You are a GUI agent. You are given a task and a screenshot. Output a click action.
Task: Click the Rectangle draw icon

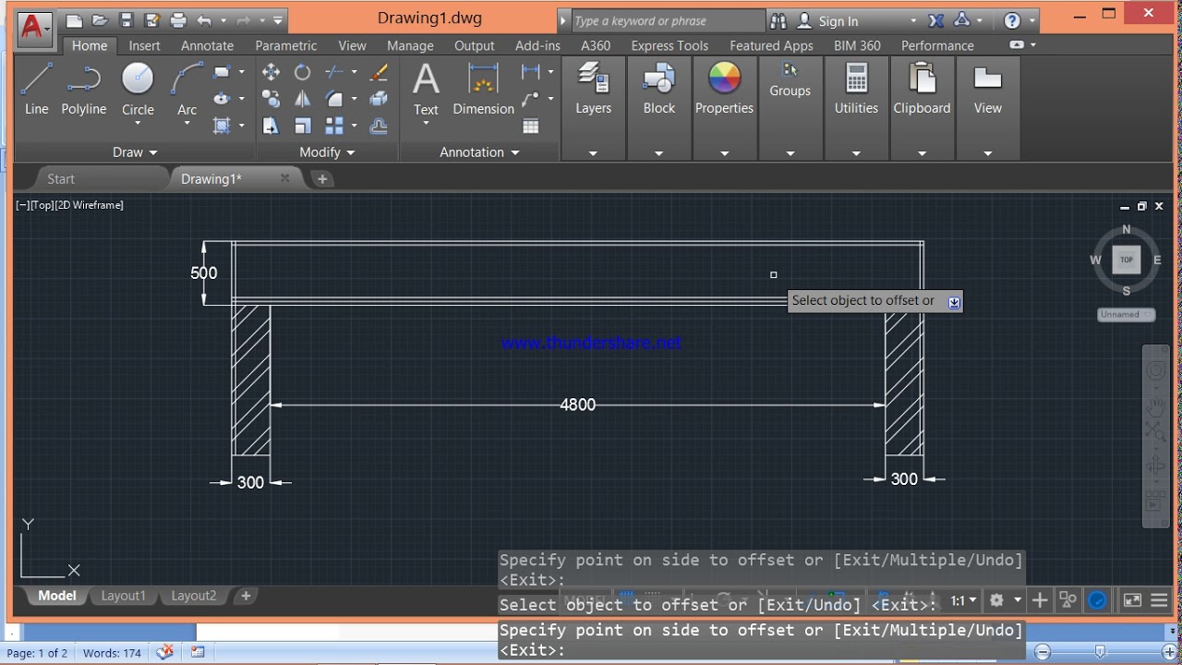point(222,72)
